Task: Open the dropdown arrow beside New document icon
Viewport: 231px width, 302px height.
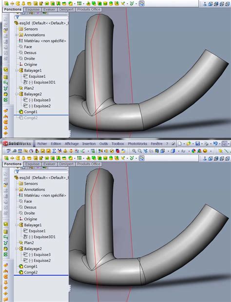Action: 184,144
